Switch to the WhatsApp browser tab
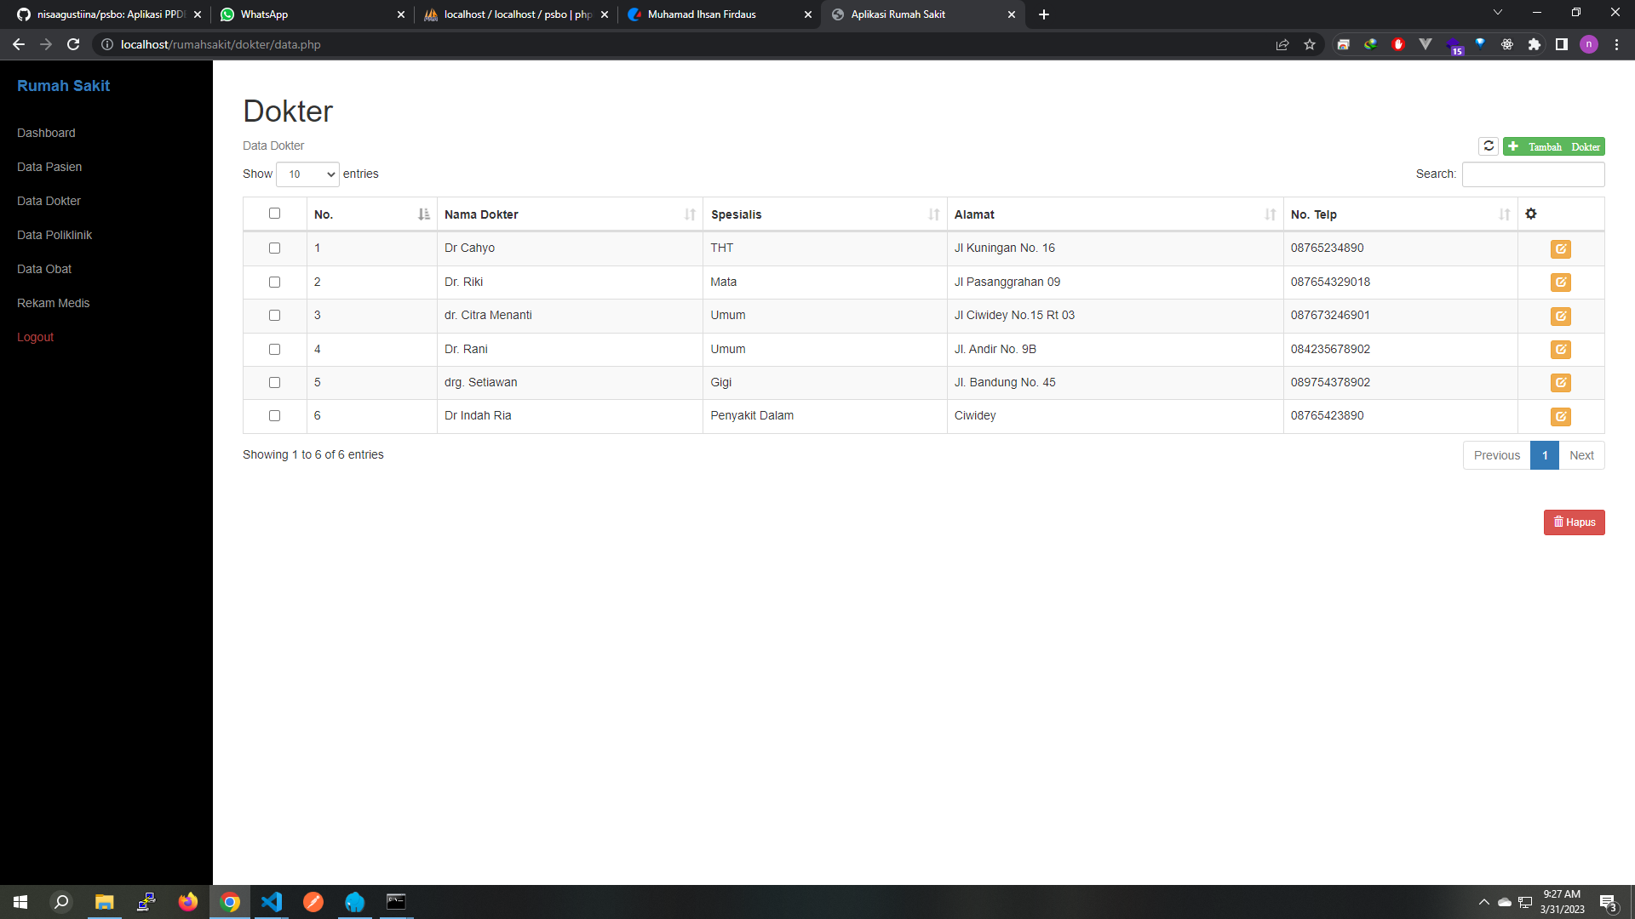The width and height of the screenshot is (1635, 919). pos(312,14)
